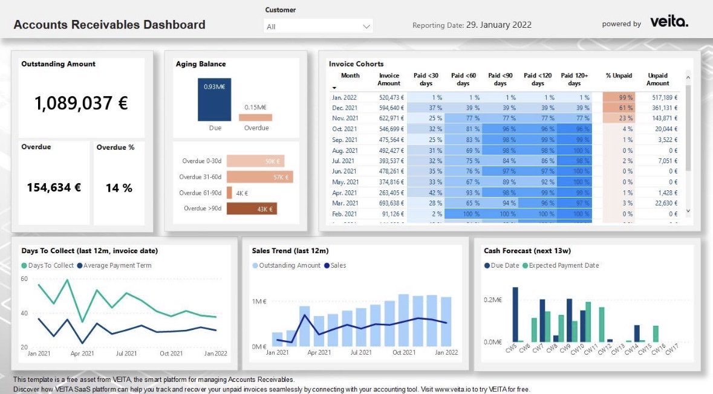
Task: Click the Reporting Date 29. January 2022 text
Action: (x=472, y=25)
